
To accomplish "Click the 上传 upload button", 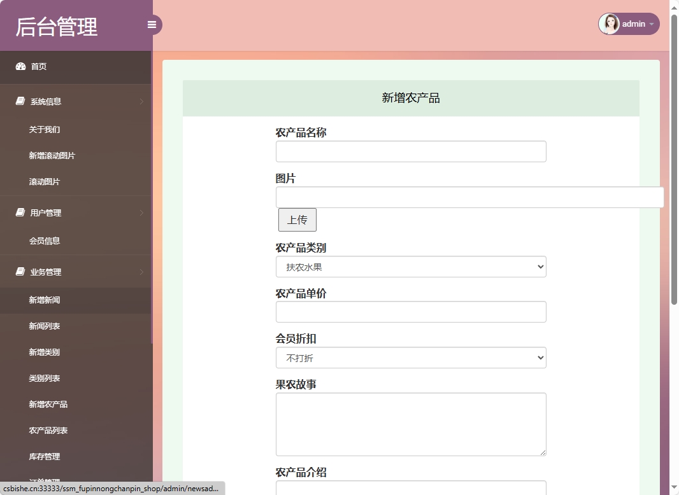I will (296, 220).
